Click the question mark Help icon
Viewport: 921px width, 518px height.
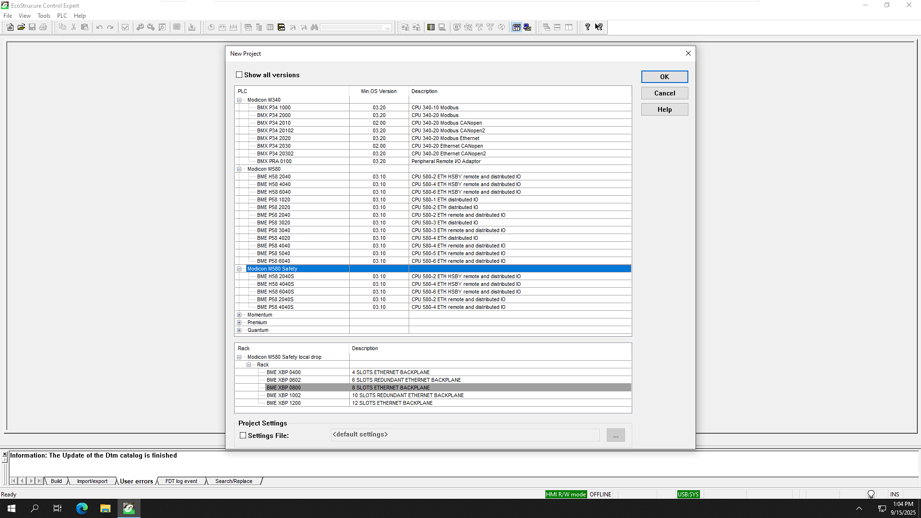click(x=588, y=27)
